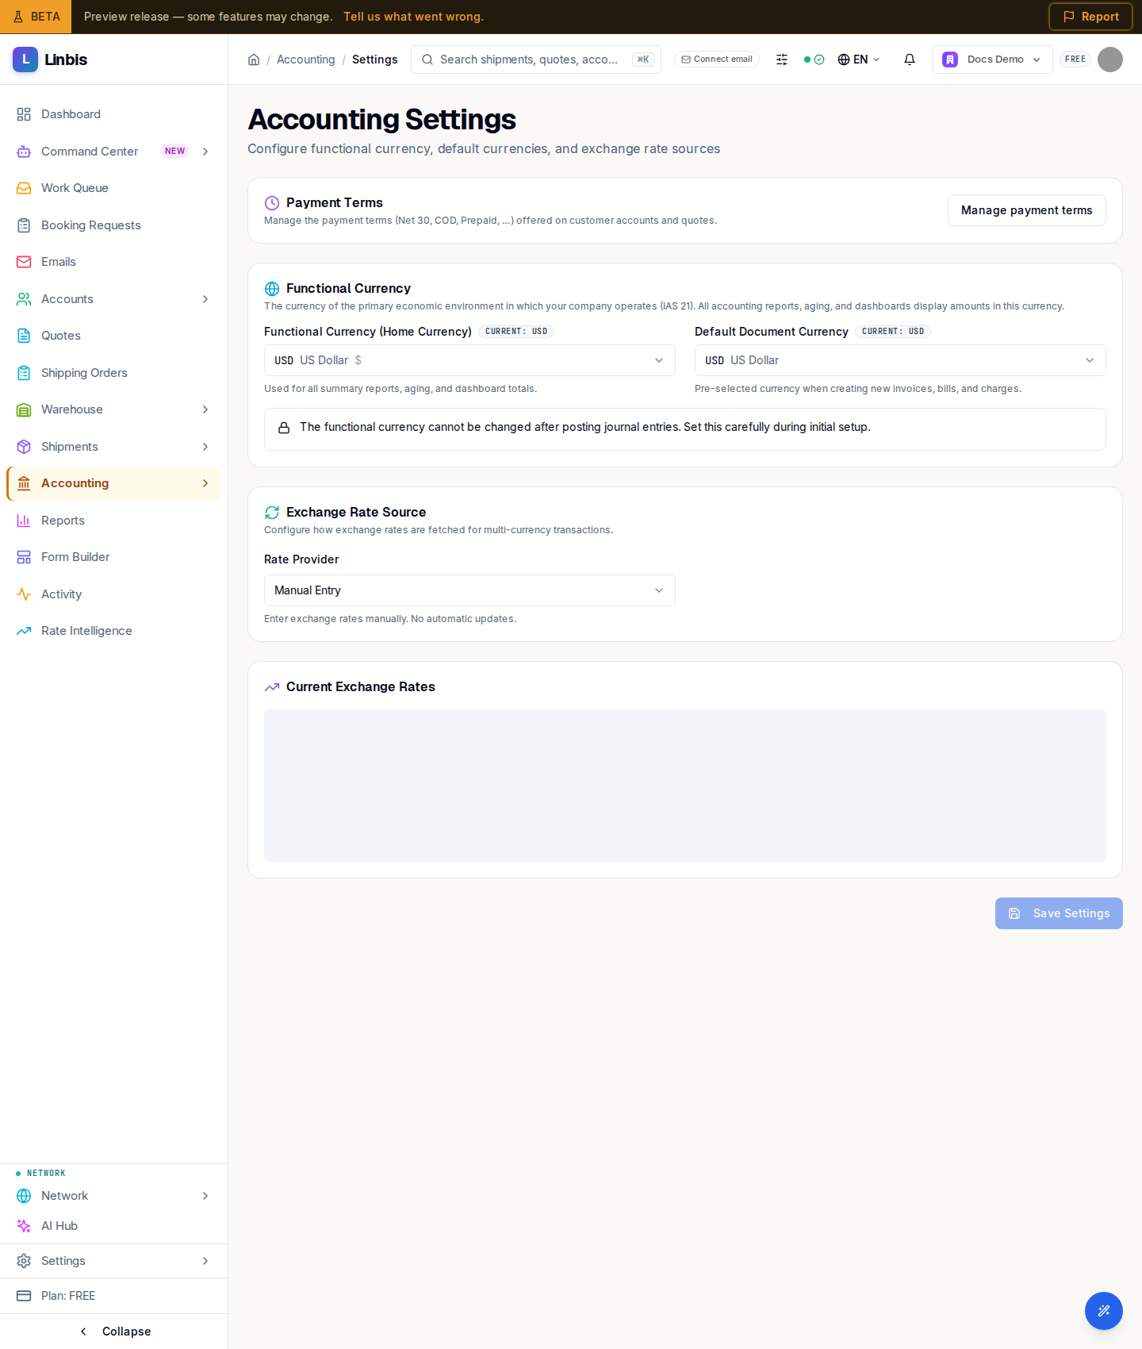The width and height of the screenshot is (1142, 1349).
Task: Expand the Accounting submenu chevron
Action: tap(205, 483)
